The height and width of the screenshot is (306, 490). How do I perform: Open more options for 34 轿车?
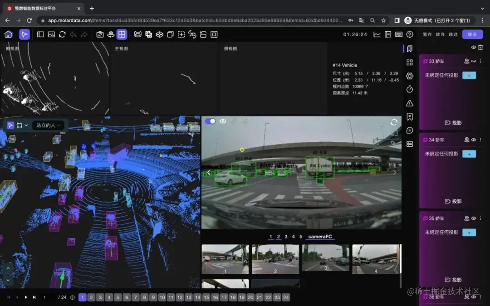pyautogui.click(x=480, y=140)
